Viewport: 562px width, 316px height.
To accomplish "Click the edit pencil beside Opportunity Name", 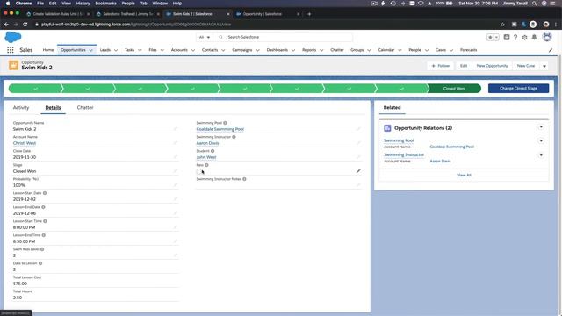I will click(176, 129).
